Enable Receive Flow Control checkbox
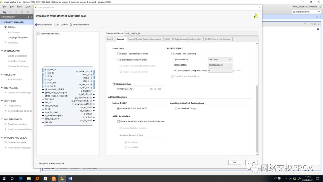 click(118, 60)
